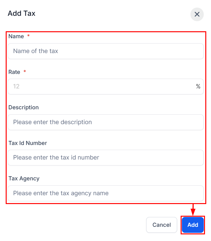The height and width of the screenshot is (241, 211).
Task: Click the Tax Agency label
Action: [24, 178]
